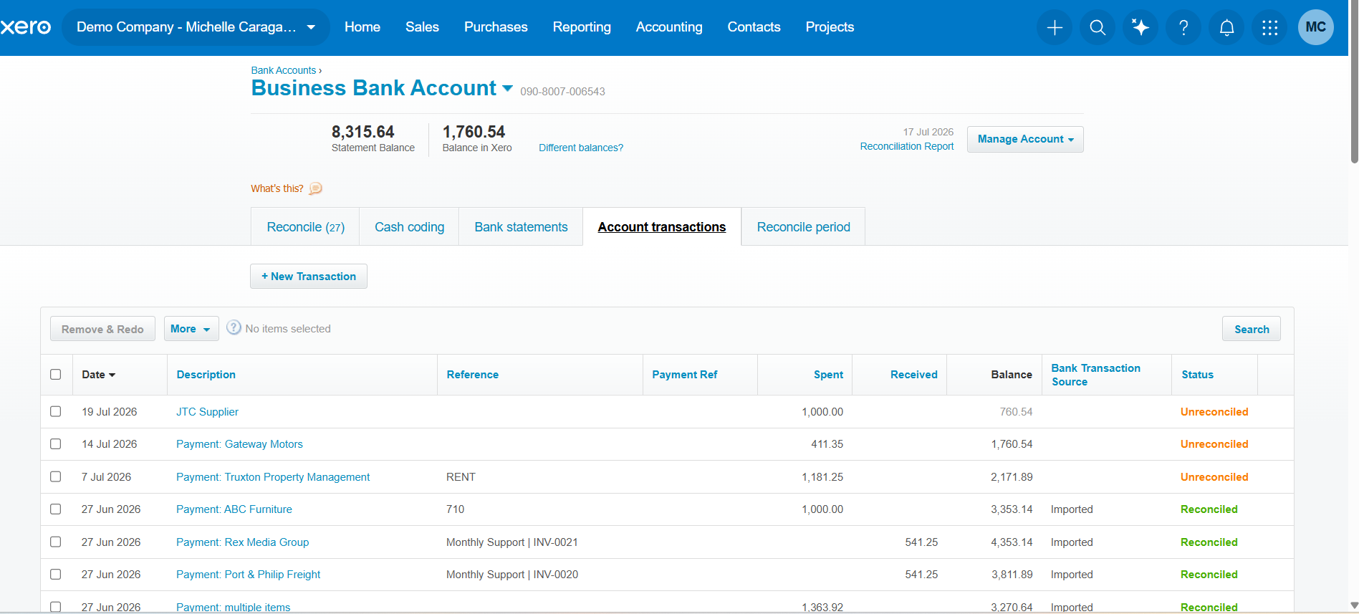Sort by the Reference column header
1359x614 pixels.
click(473, 375)
